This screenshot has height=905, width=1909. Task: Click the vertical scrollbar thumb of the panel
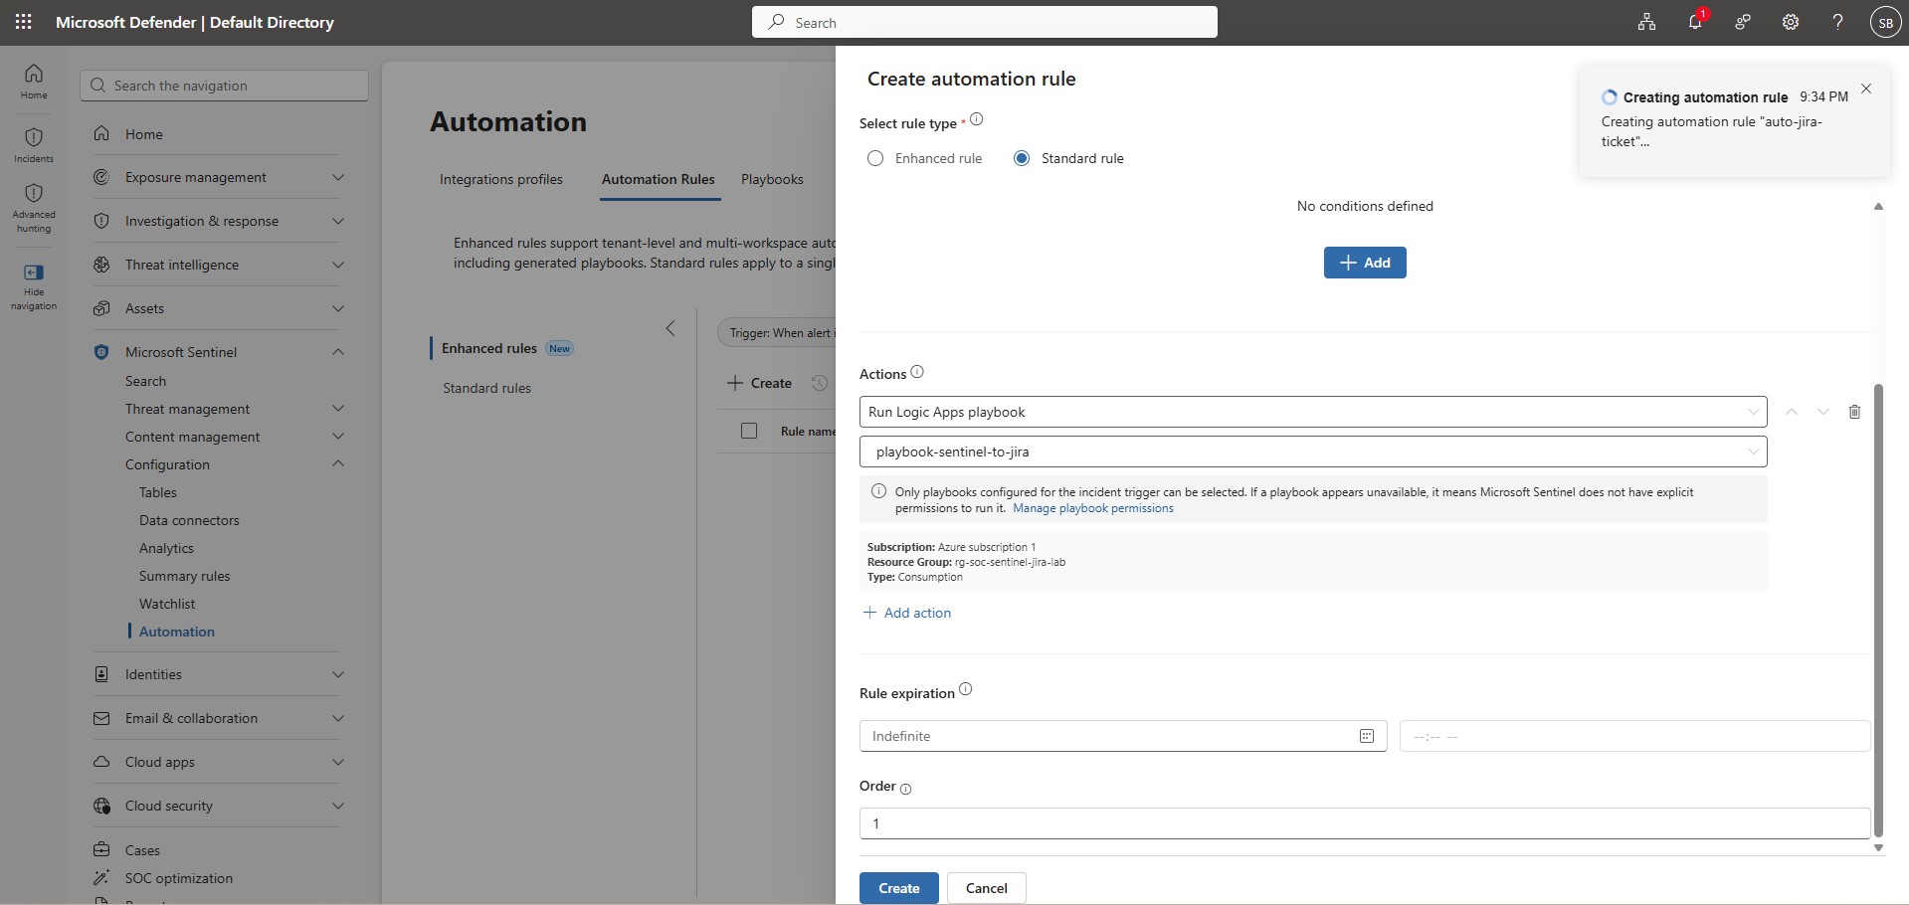pos(1878,610)
